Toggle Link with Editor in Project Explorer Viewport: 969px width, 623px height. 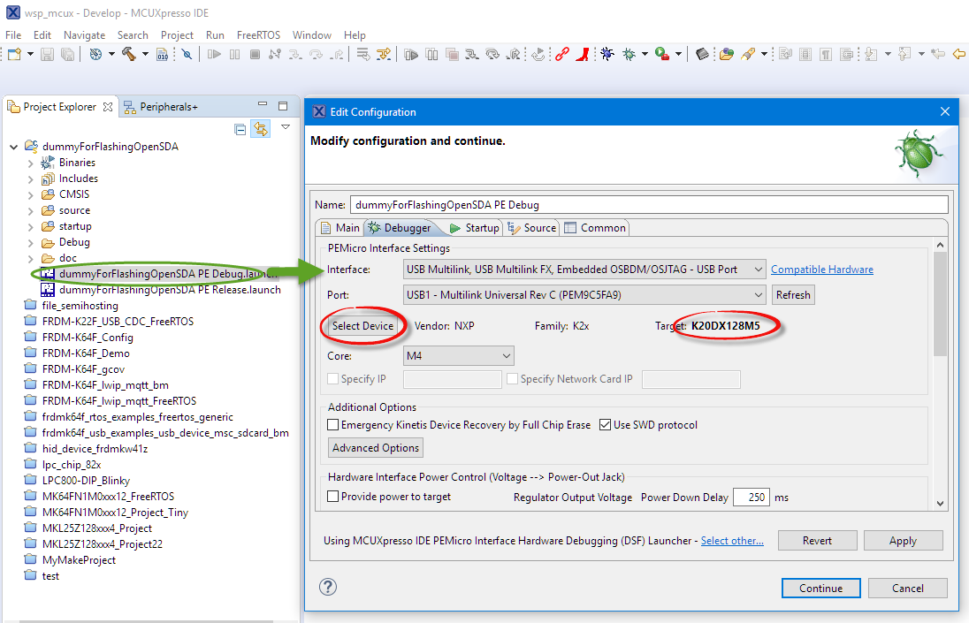[x=260, y=129]
